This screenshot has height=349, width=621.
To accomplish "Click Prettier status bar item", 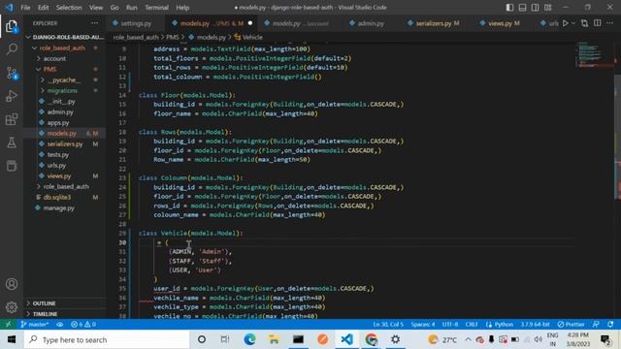I will (572, 324).
